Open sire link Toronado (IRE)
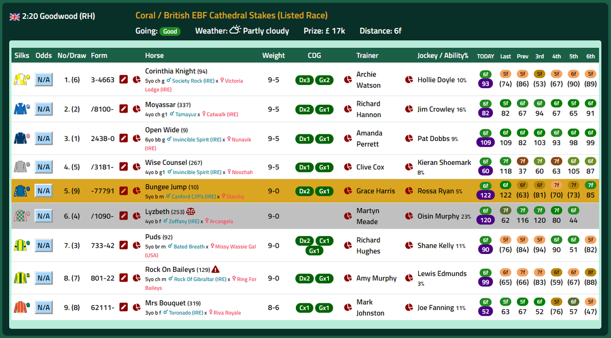611x338 pixels. tap(183, 313)
